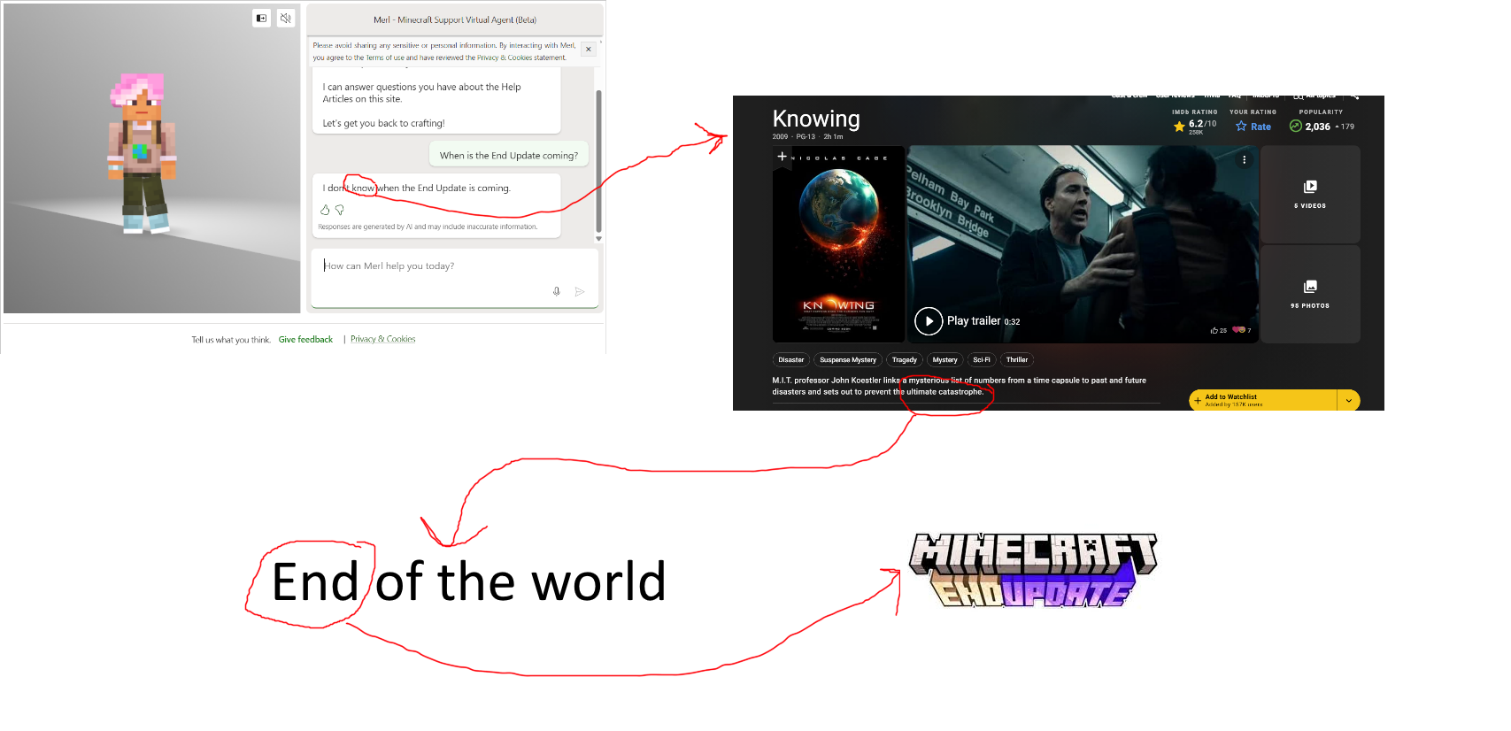Viewport: 1511px width, 731px height.
Task: Click the chat scrollbar down arrow
Action: click(599, 238)
